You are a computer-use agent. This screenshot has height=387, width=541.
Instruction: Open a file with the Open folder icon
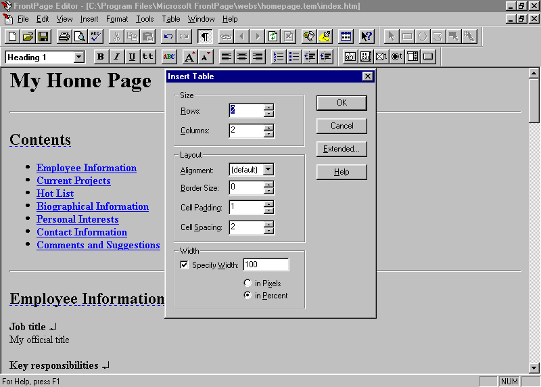click(28, 37)
